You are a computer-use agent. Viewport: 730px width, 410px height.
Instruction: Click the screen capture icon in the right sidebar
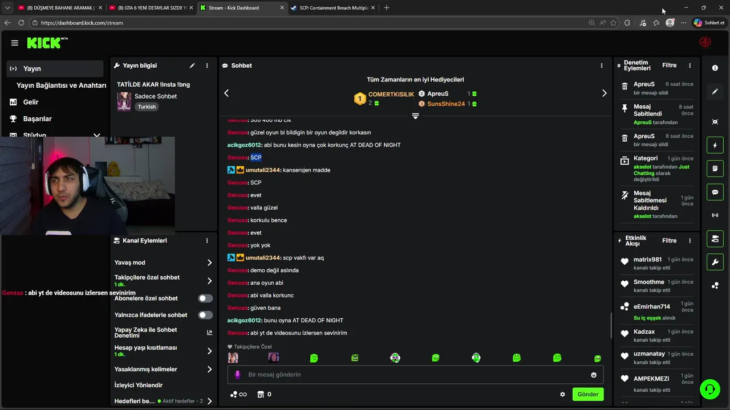coord(715,122)
